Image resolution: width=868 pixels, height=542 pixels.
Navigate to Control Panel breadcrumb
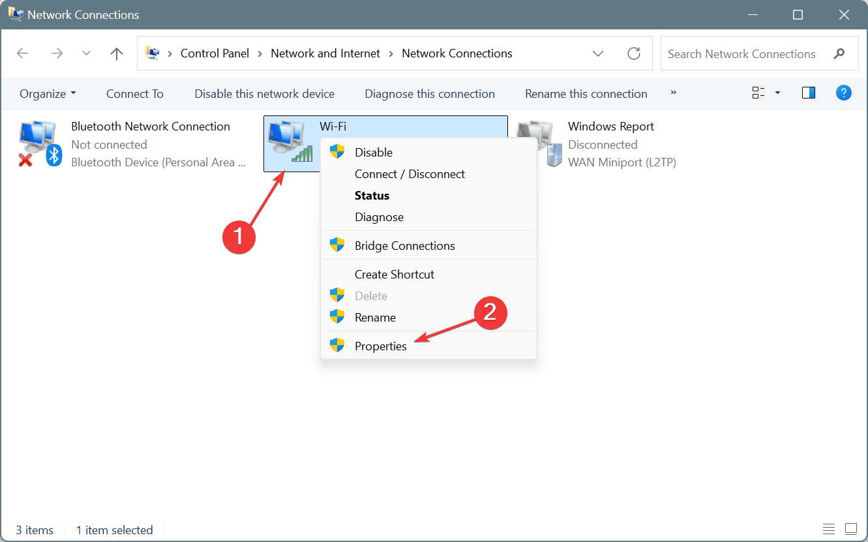pyautogui.click(x=215, y=53)
